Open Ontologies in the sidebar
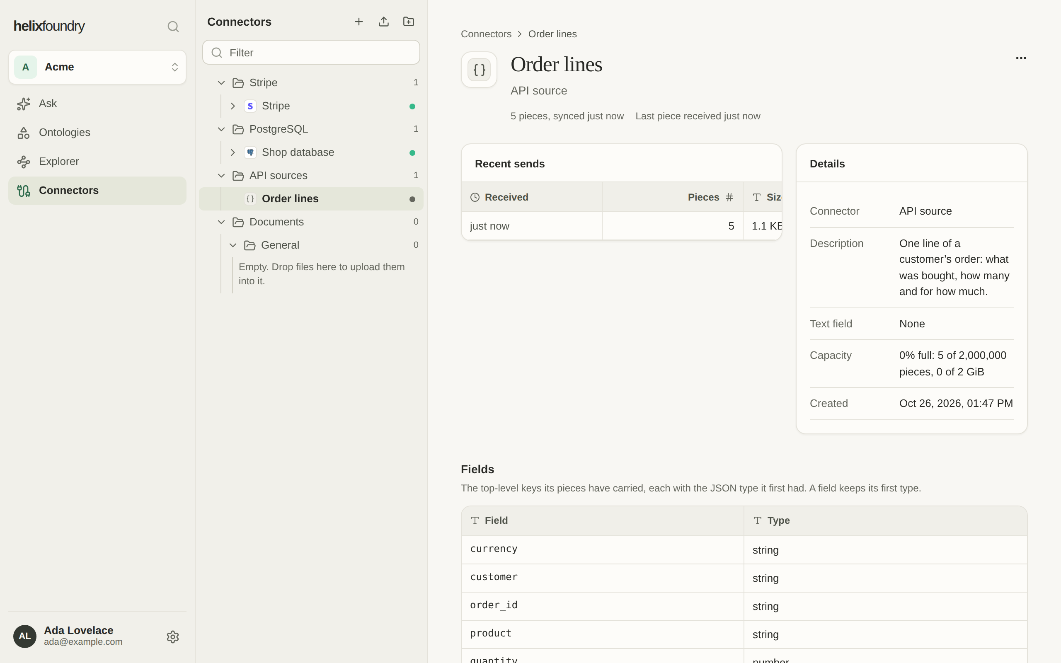Screen dimensions: 1061x663 coord(97,133)
